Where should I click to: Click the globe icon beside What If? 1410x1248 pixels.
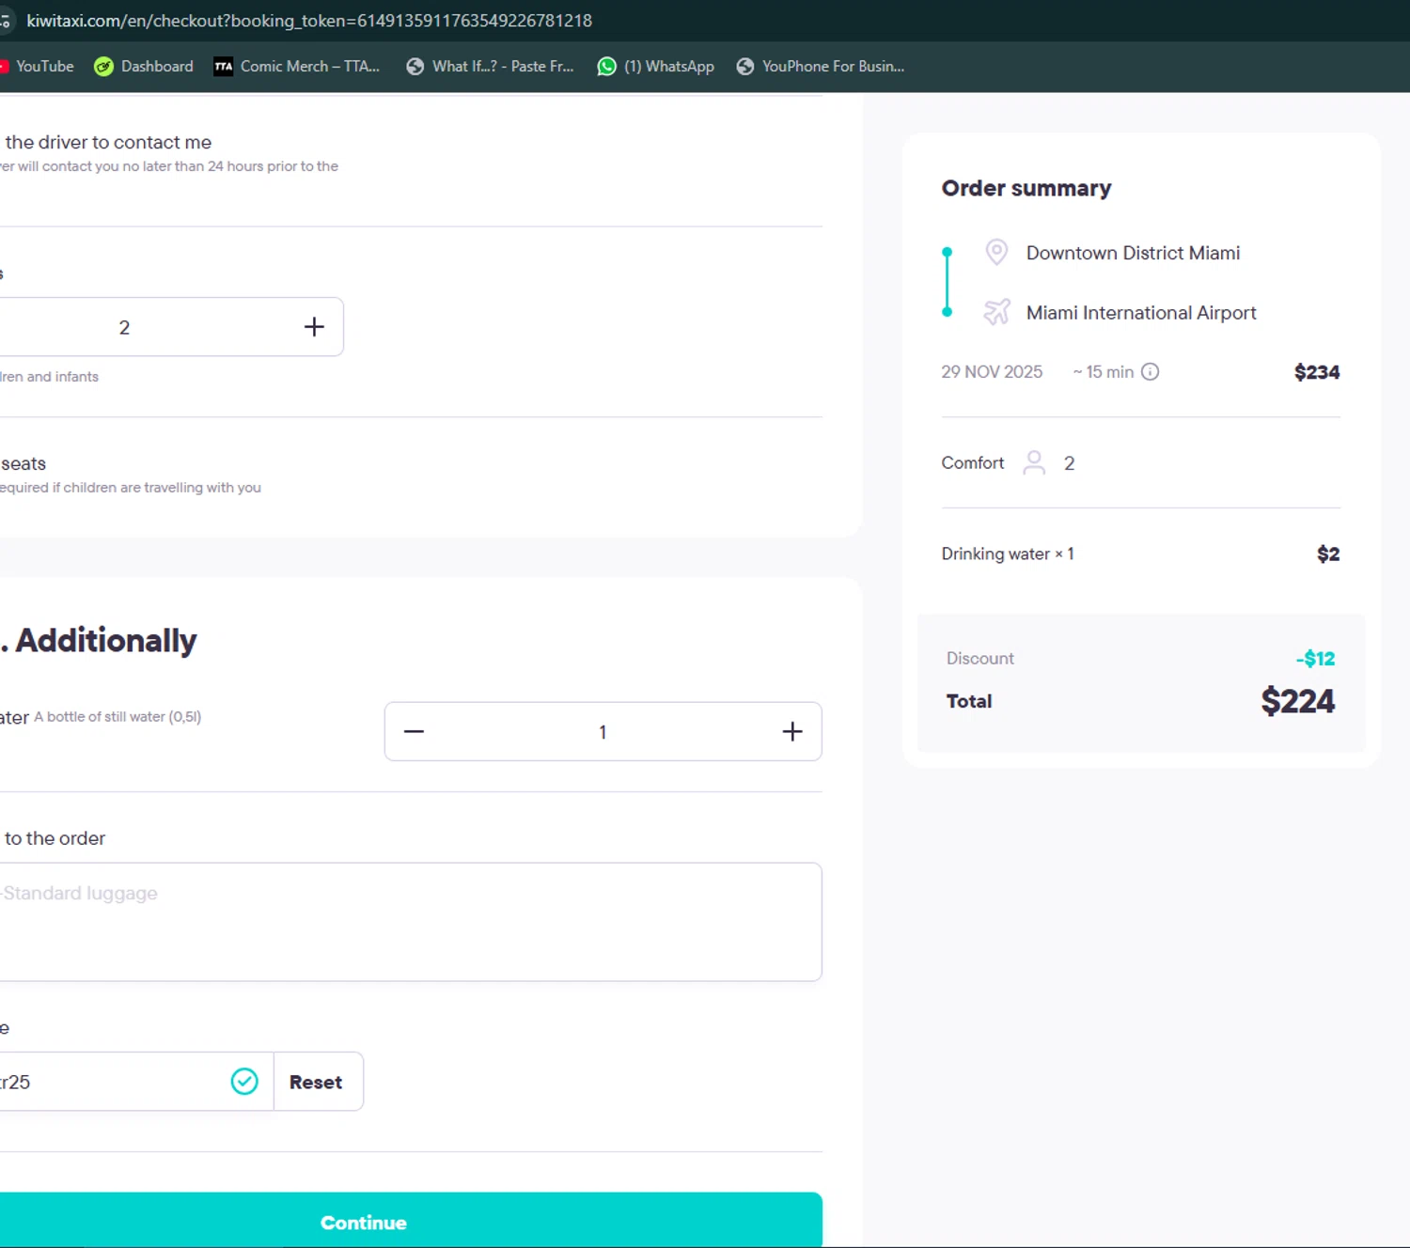(415, 66)
